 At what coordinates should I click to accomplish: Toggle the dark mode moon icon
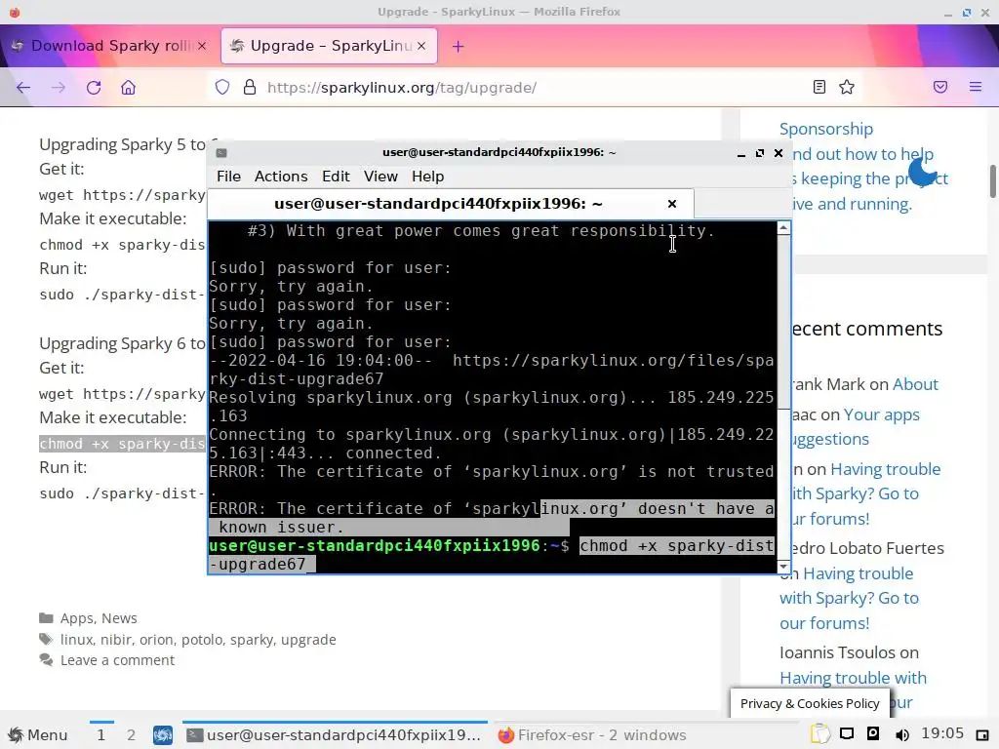pos(923,170)
